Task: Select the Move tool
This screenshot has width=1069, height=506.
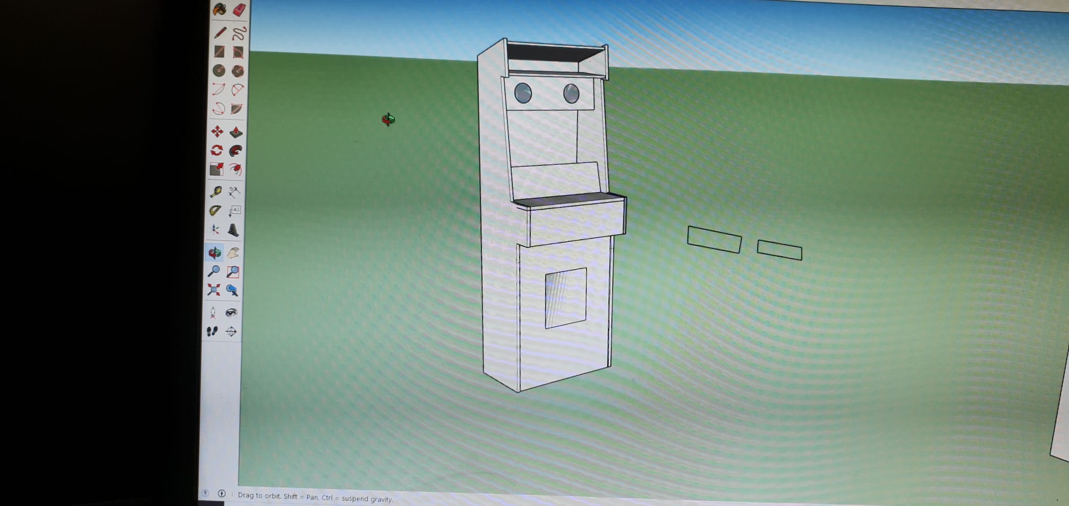Action: click(217, 132)
